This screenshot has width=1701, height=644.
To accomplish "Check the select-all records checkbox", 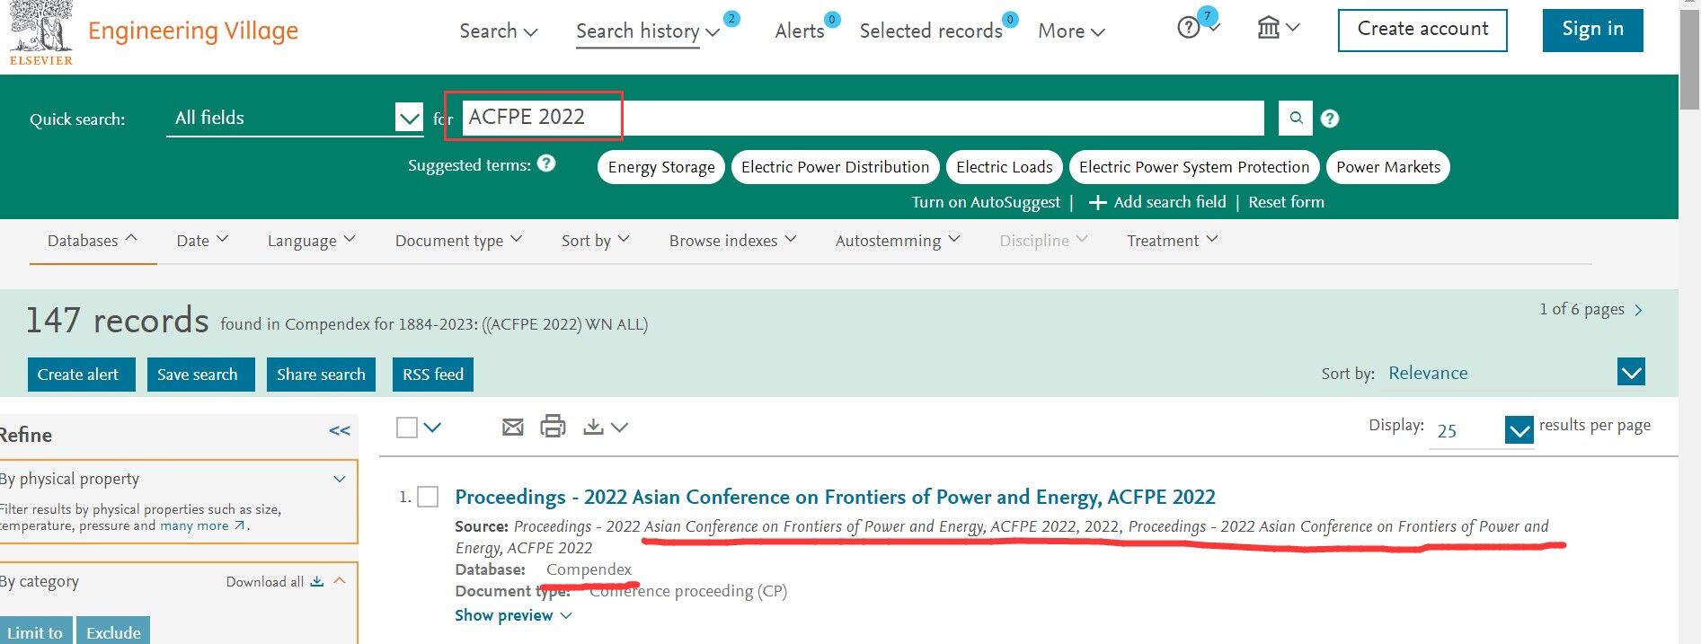I will 407,428.
